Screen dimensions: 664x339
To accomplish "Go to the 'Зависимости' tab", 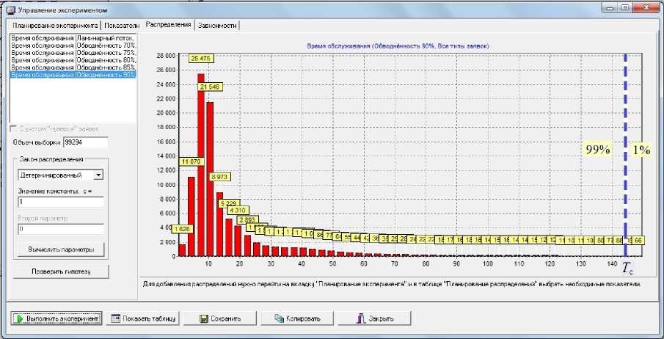I will pyautogui.click(x=216, y=26).
